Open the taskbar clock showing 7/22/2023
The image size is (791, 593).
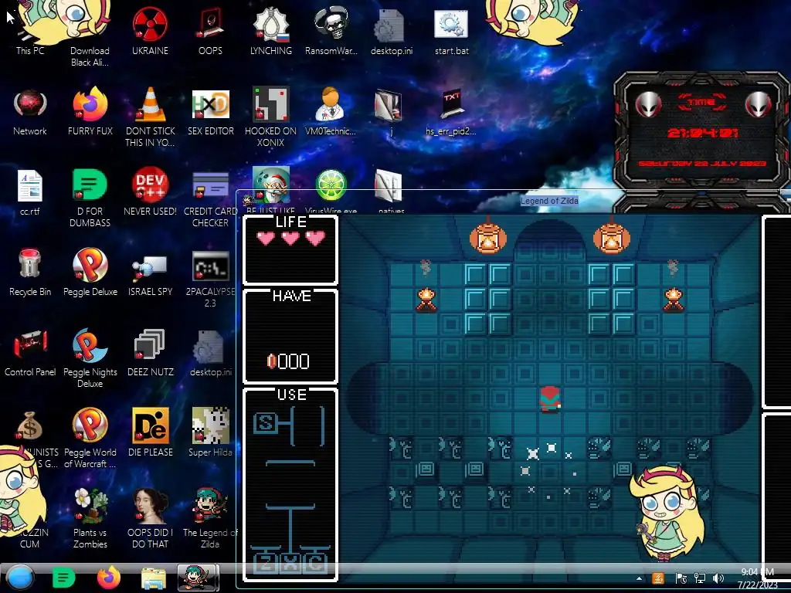coord(758,578)
